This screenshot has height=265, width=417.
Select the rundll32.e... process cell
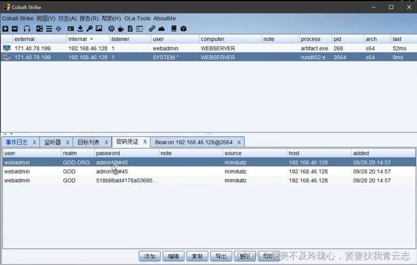[315, 57]
